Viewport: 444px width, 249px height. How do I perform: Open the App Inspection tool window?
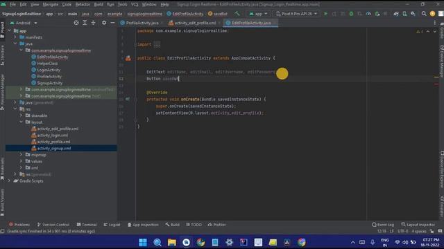[x=143, y=225]
